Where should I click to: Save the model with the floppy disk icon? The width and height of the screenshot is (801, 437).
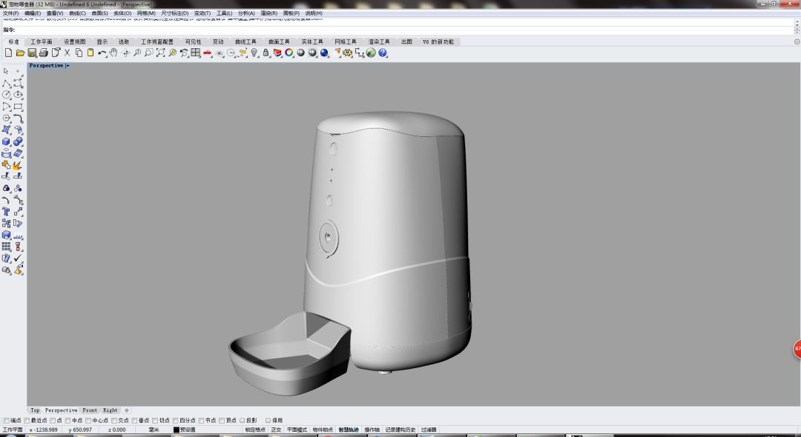tap(32, 53)
